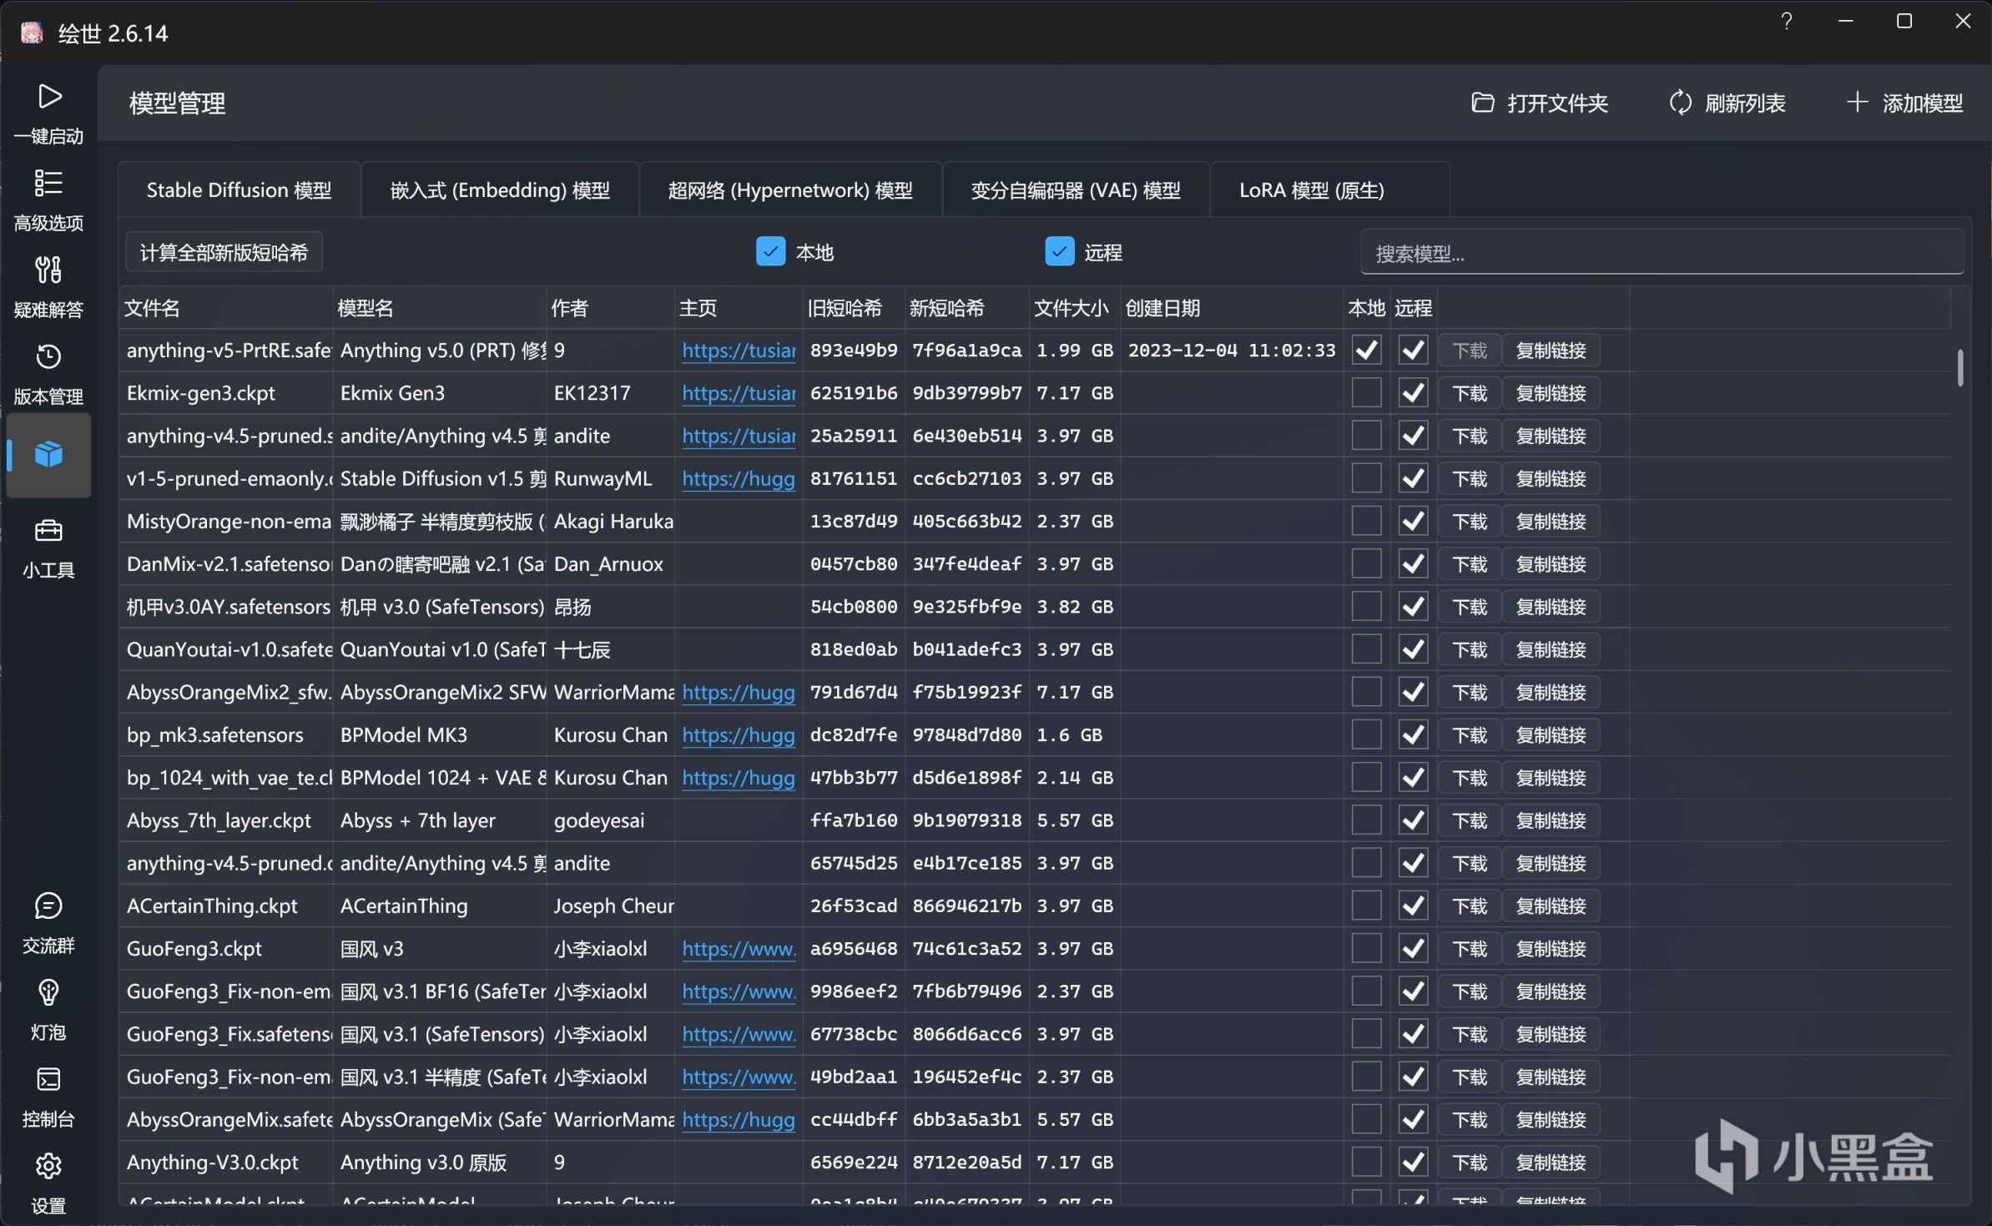Open the 版本管理 history icon

[48, 358]
